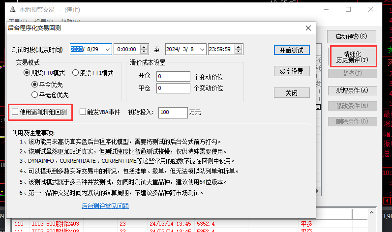Screen dimensions: 392x232
Task: Click the 开仓 slippage input field
Action: [173, 76]
